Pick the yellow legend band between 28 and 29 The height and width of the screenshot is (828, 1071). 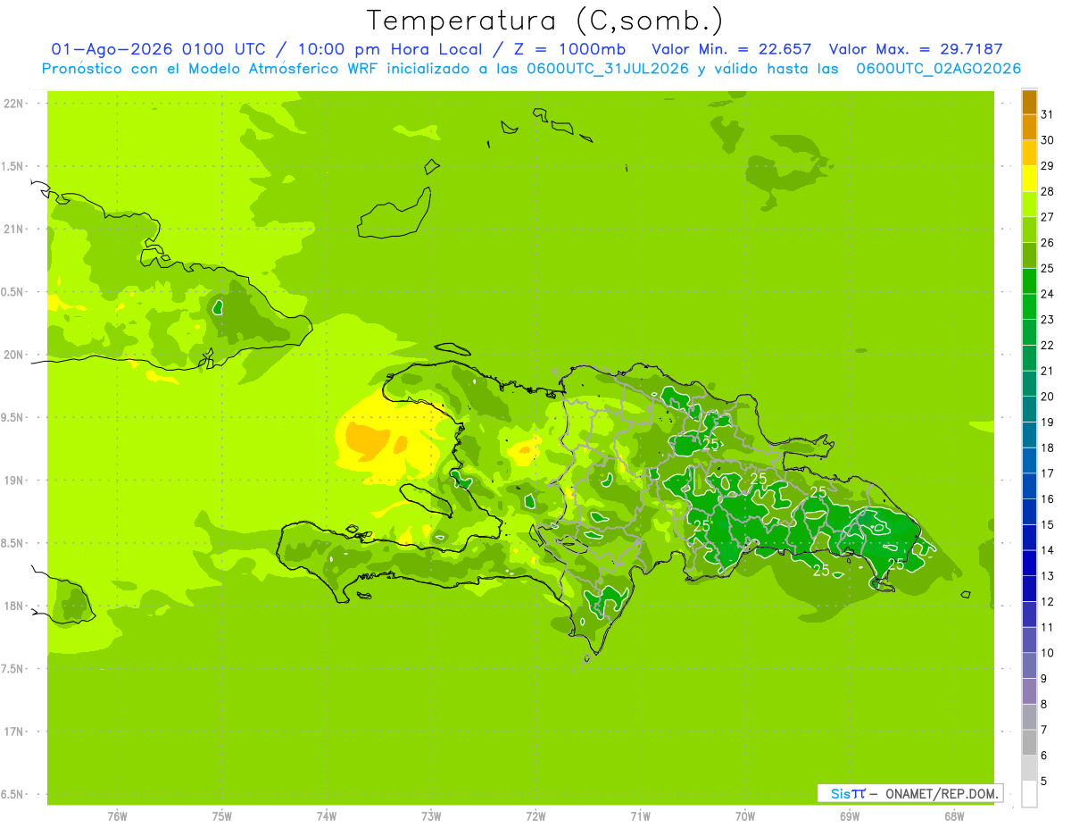coord(1029,179)
